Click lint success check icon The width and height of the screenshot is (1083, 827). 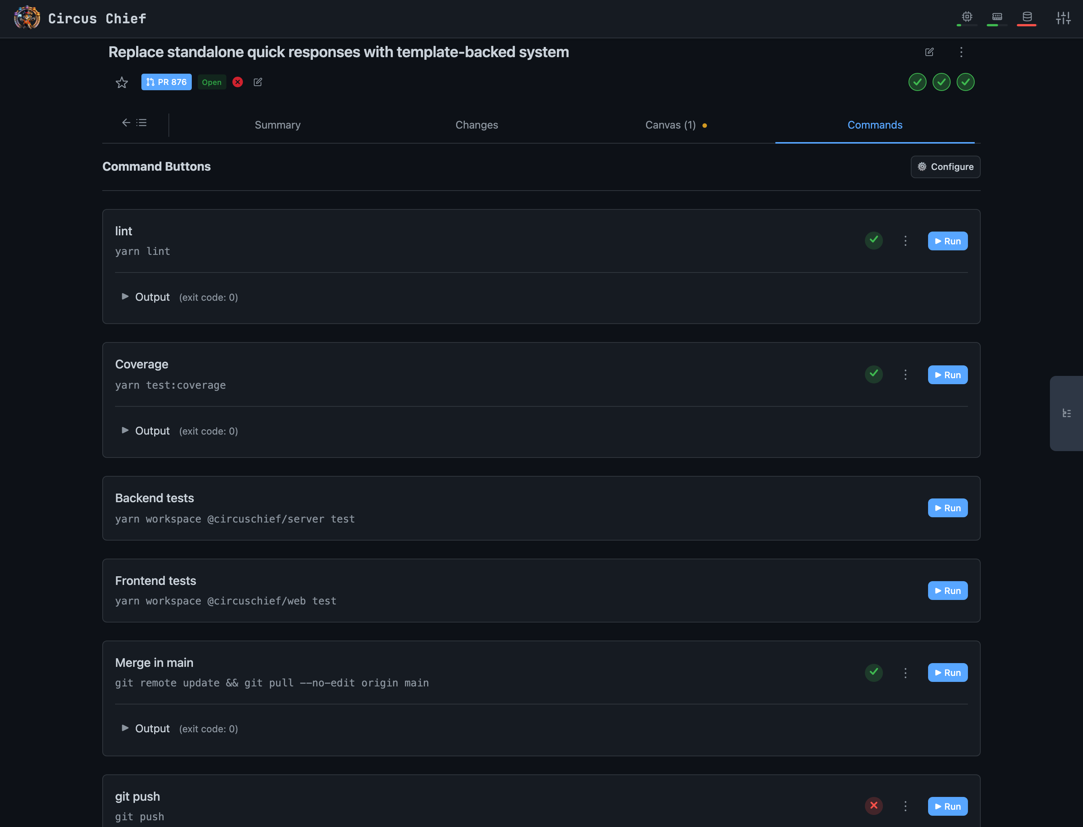click(874, 240)
